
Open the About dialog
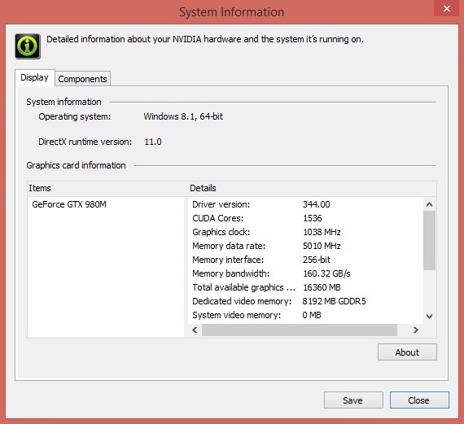tap(407, 352)
